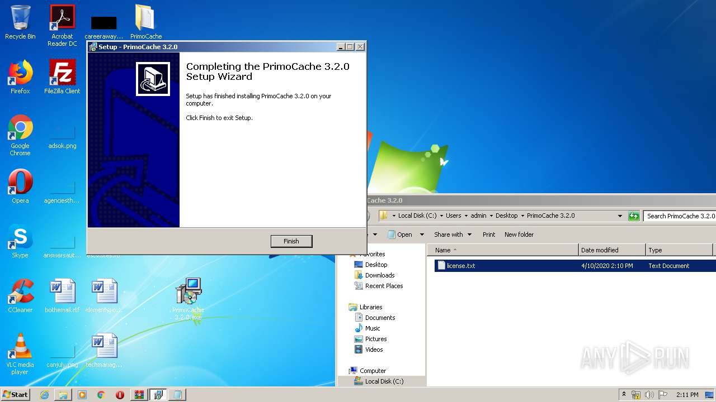Select the VLC media player desktop shortcut
Screen dimensions: 716x402
[x=20, y=354]
